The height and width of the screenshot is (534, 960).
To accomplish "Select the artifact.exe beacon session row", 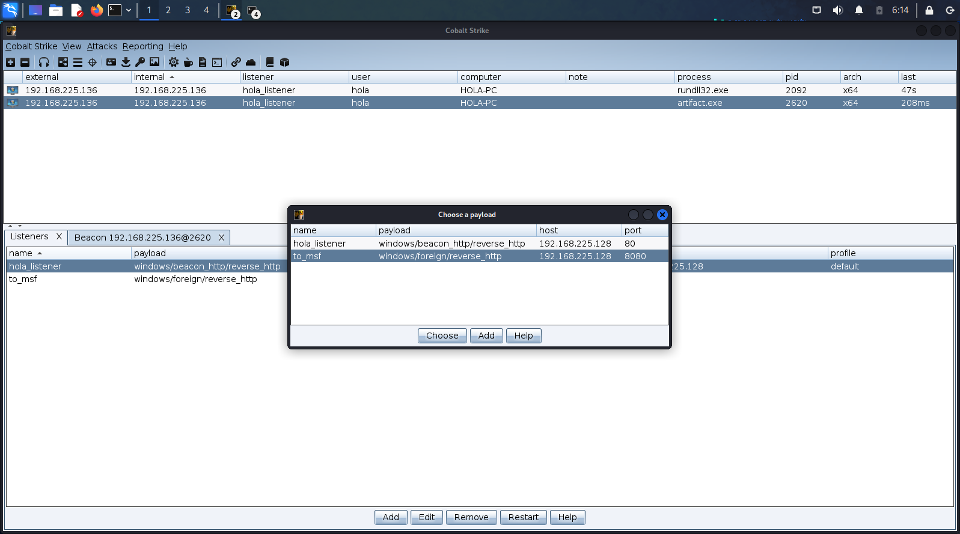I will tap(480, 103).
